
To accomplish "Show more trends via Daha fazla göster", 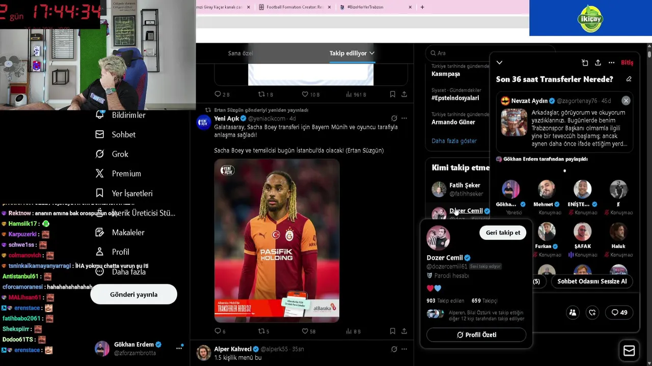I will tap(454, 141).
